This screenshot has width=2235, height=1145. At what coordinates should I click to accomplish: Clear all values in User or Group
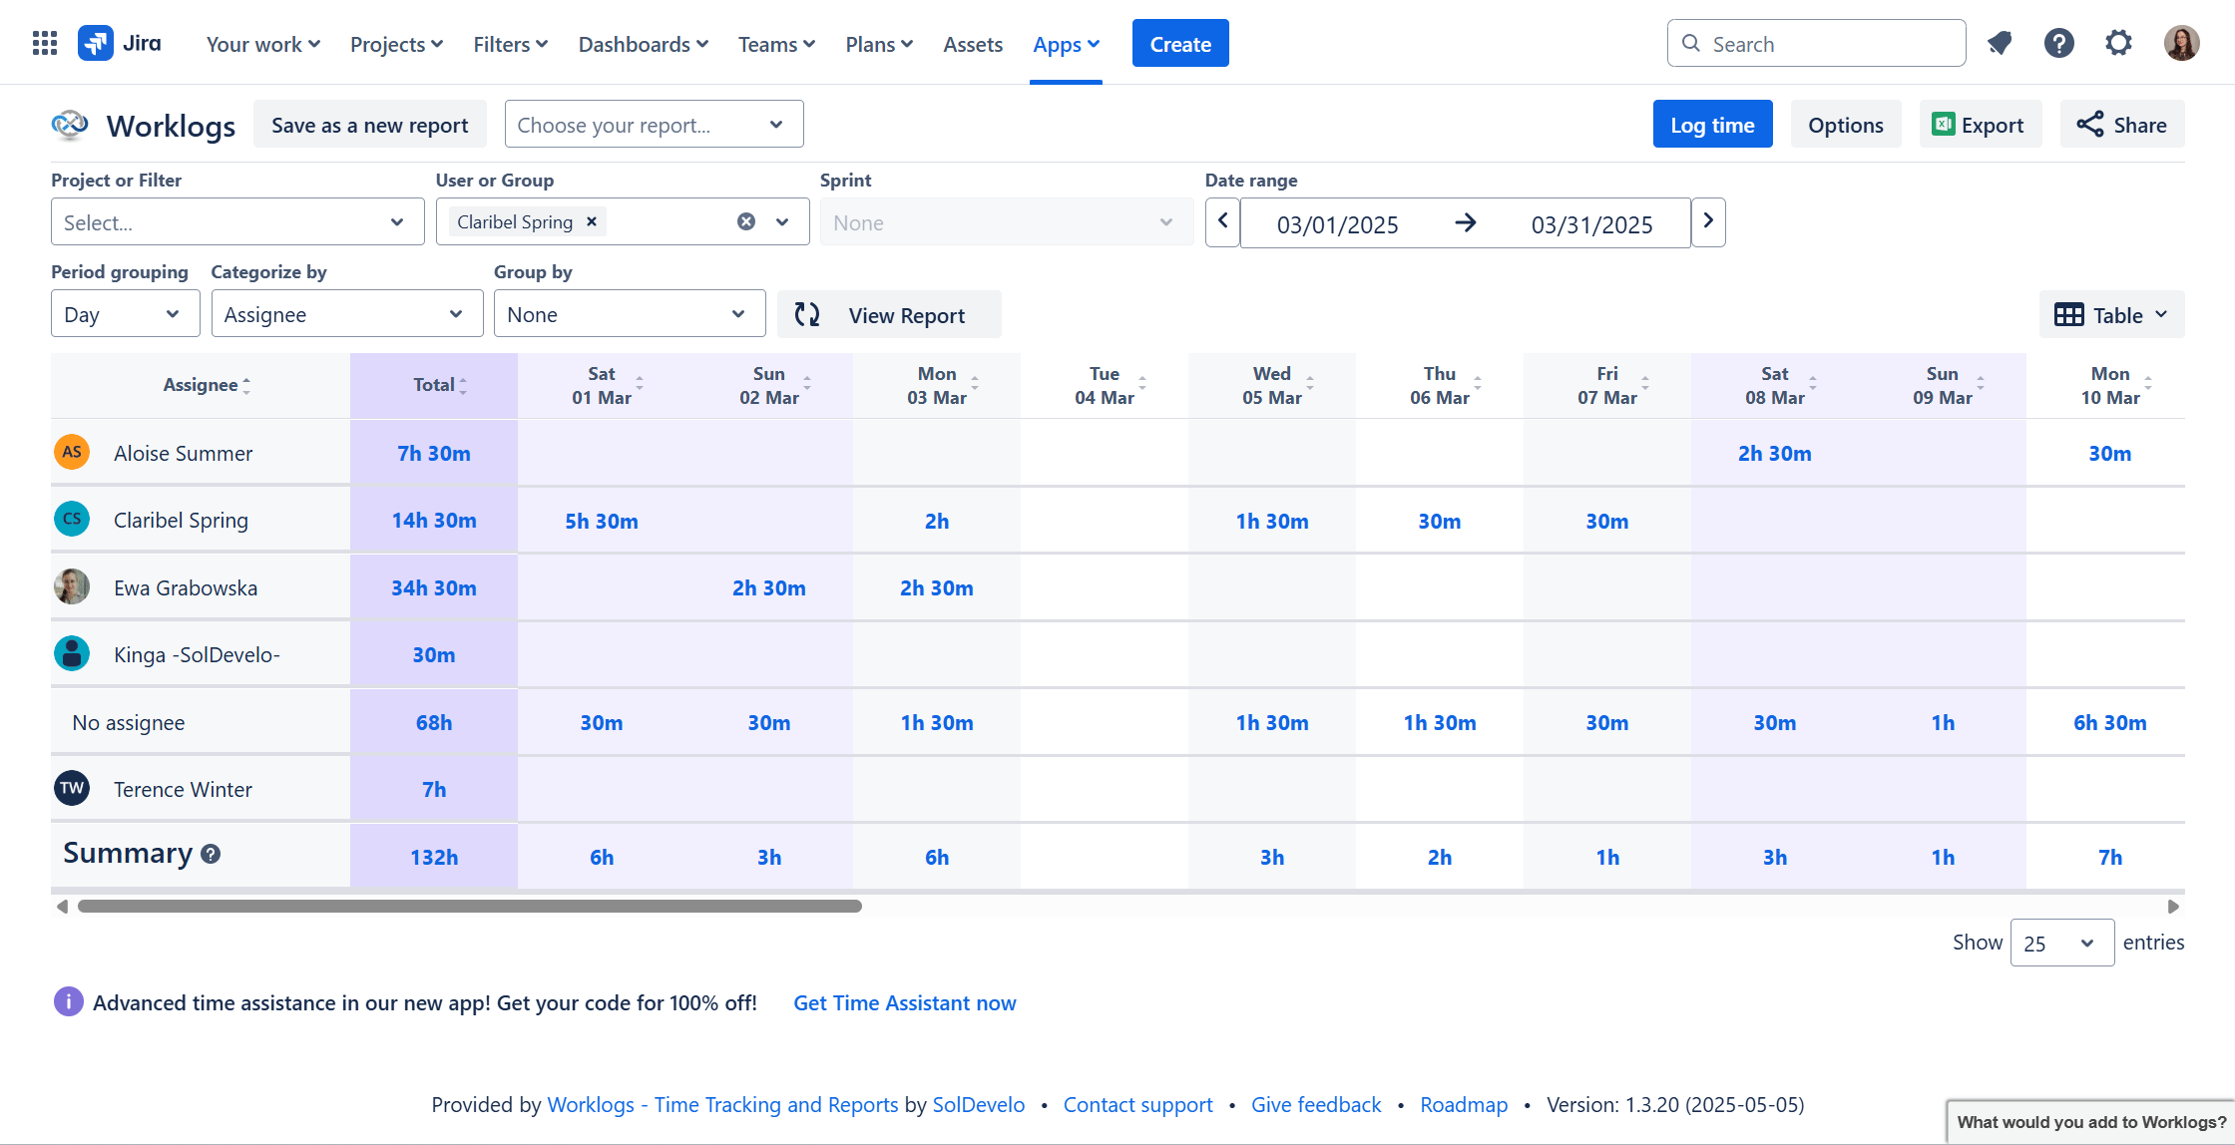point(746,221)
